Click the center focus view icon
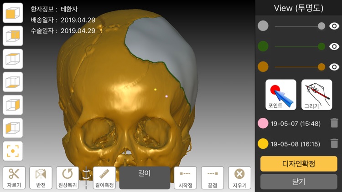Image resolution: width=342 pixels, height=192 pixels. 13,151
